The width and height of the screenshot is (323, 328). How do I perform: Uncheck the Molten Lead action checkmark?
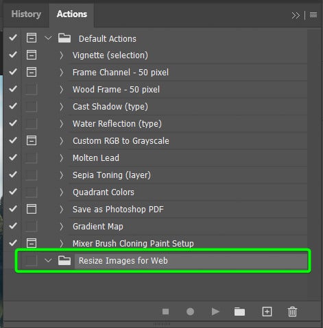point(13,157)
